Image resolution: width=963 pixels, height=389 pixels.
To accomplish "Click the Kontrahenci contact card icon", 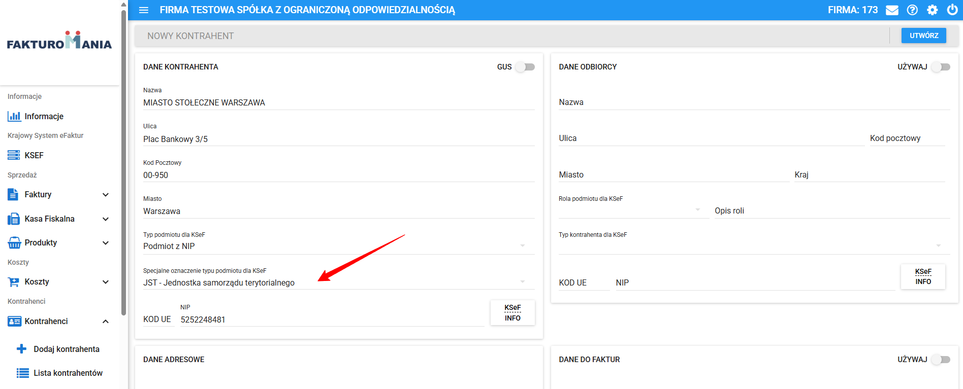I will (14, 321).
